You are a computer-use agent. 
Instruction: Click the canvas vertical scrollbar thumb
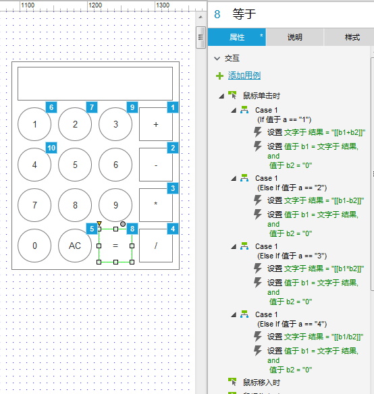[201, 37]
